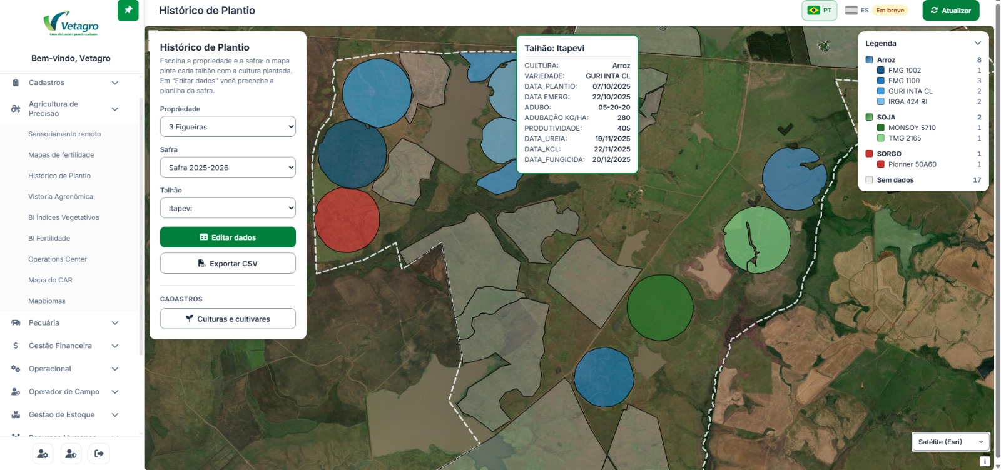Click the Gestão de Estoque boxes icon
This screenshot has height=470, width=1001.
16,415
